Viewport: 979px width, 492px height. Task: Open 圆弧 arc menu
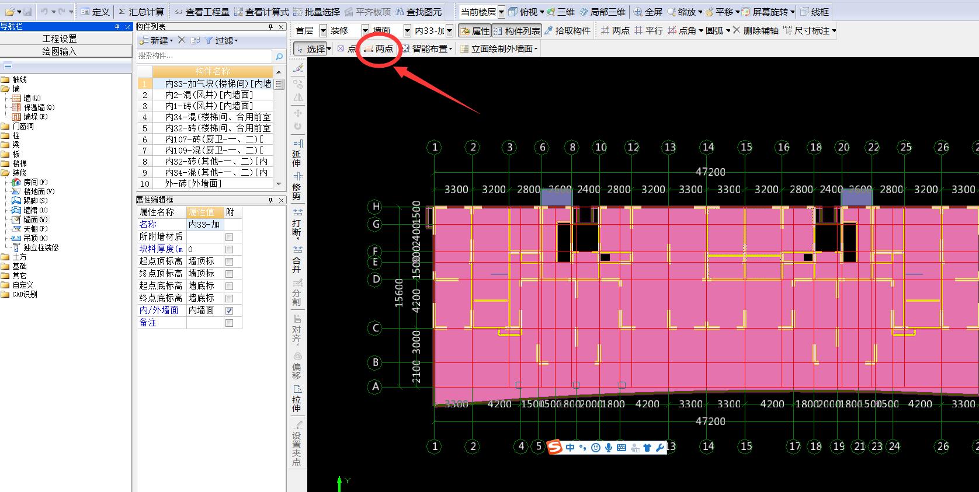(x=718, y=30)
